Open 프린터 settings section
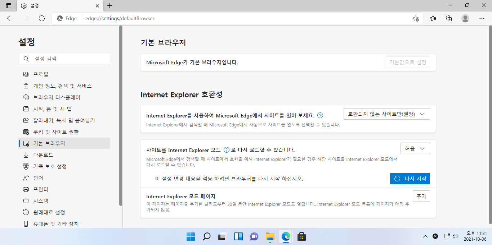This screenshot has height=245, width=492. click(64, 189)
